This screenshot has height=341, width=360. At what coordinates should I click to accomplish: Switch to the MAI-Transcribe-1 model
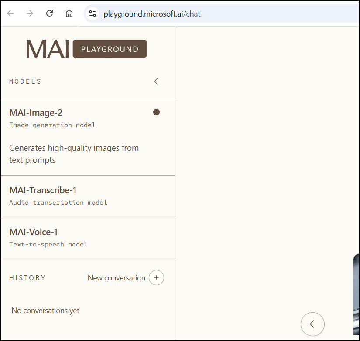(43, 190)
